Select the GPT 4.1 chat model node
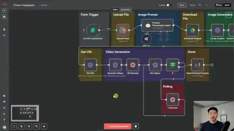The image size is (234, 131). coord(146,39)
